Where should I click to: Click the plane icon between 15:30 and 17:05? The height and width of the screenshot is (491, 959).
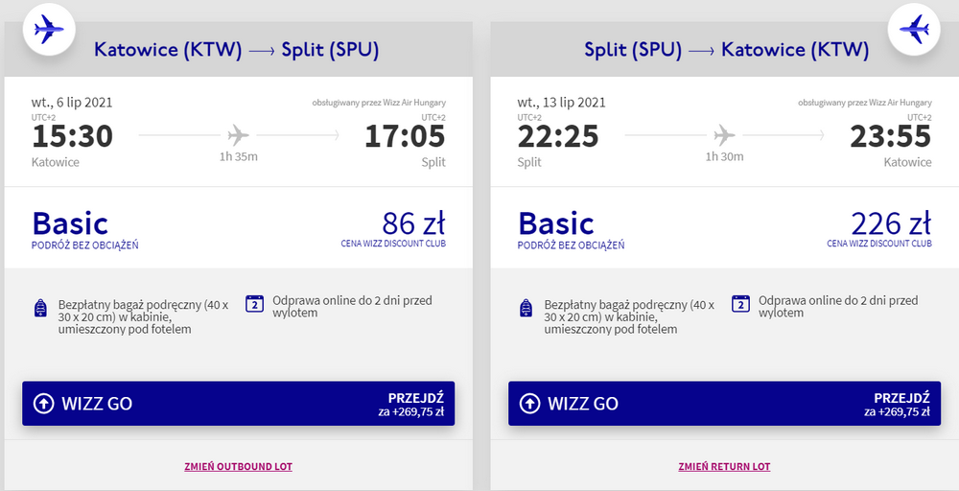pos(239,134)
